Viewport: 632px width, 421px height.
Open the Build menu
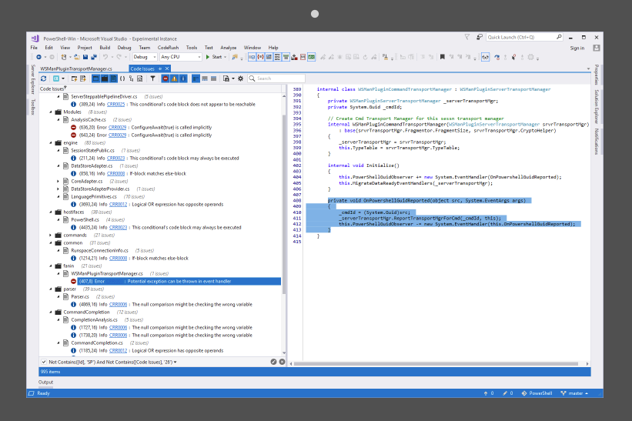[x=105, y=48]
